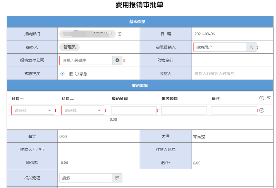The image size is (276, 188).
Task: Click the 收款人 input field
Action: click(232, 74)
